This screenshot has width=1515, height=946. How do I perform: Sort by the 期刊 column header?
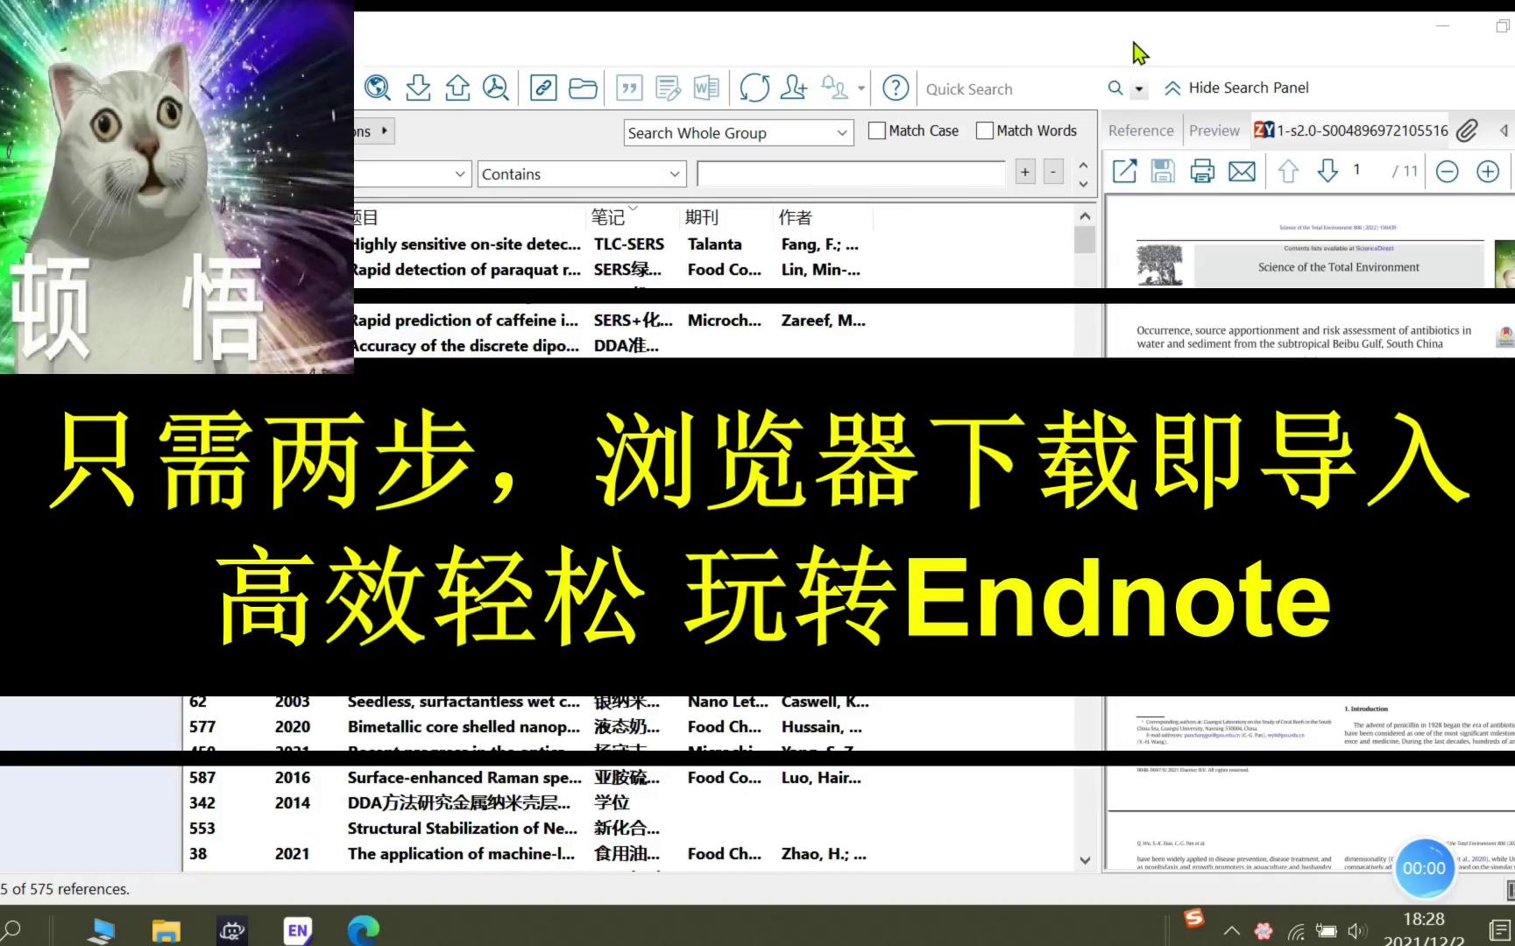coord(701,216)
